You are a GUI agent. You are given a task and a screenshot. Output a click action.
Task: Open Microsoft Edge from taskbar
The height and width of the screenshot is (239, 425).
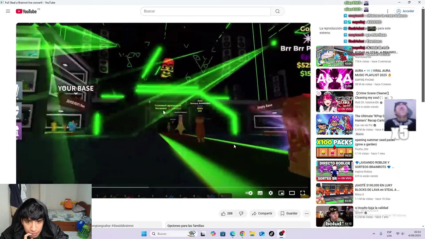(232, 234)
